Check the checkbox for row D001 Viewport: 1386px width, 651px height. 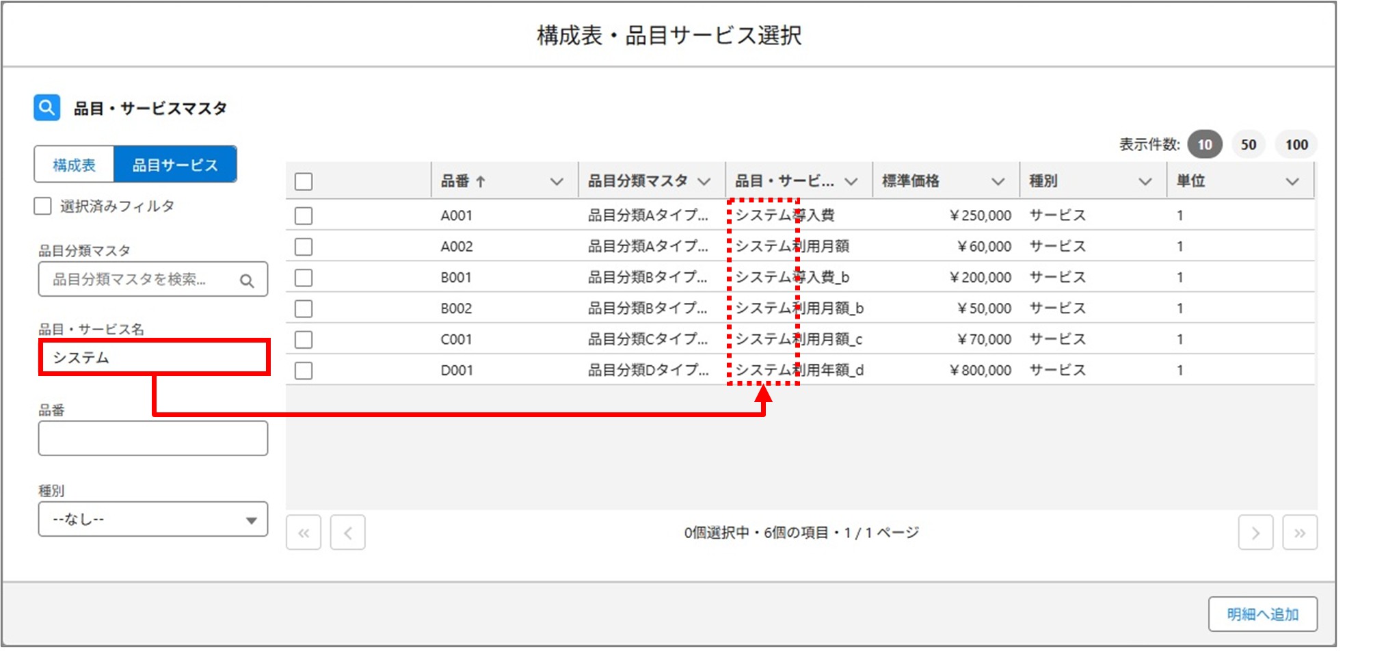pyautogui.click(x=303, y=370)
